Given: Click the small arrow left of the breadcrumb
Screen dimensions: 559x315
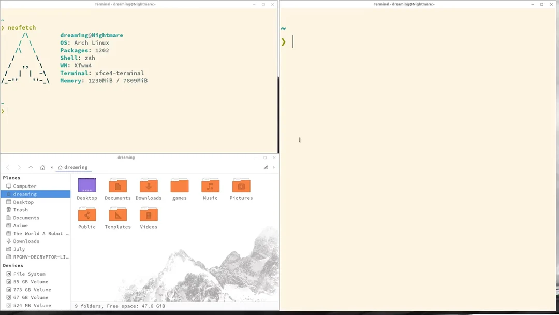Looking at the screenshot, I should pyautogui.click(x=52, y=167).
